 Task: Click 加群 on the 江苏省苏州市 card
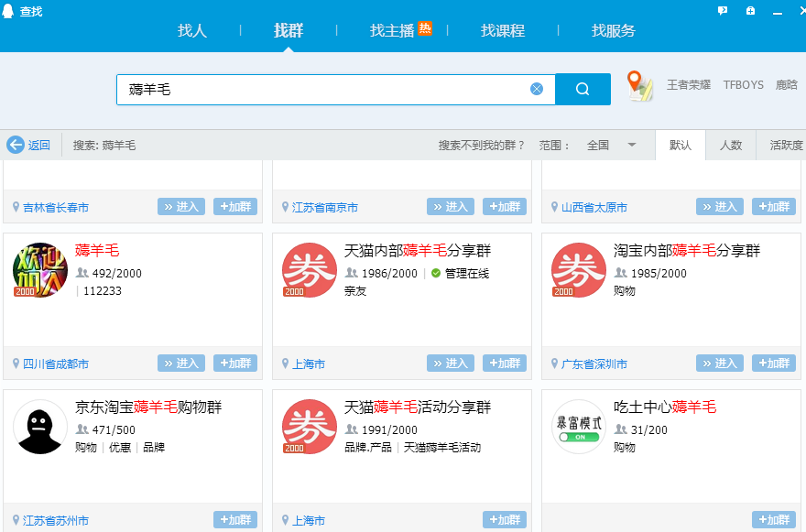coord(235,520)
